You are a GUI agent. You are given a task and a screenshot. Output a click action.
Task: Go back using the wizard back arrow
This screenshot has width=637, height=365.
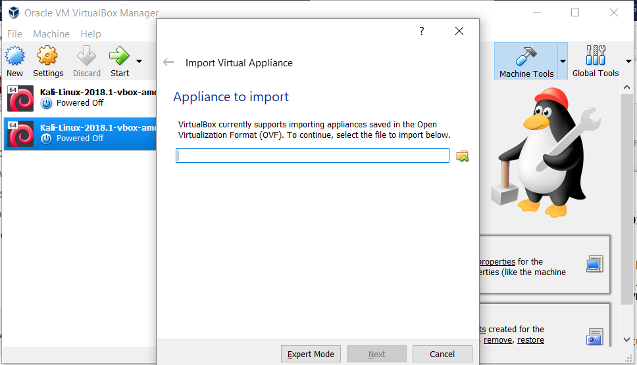click(x=168, y=62)
